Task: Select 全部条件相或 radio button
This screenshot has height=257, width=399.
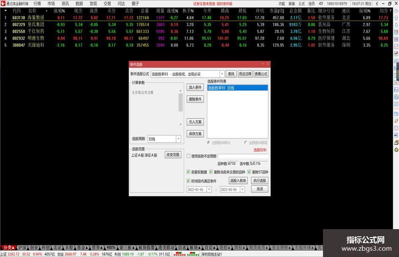Action: click(246, 143)
